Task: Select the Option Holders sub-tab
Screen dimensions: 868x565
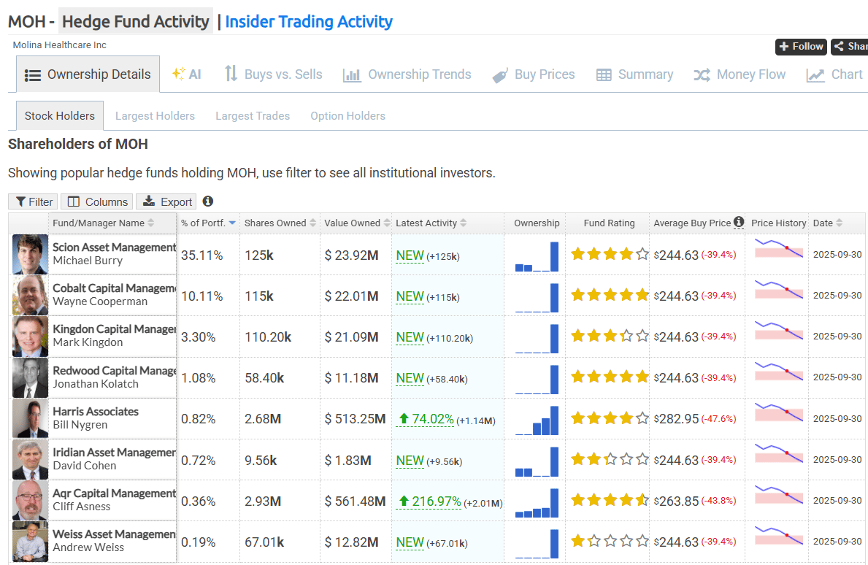Action: click(347, 115)
